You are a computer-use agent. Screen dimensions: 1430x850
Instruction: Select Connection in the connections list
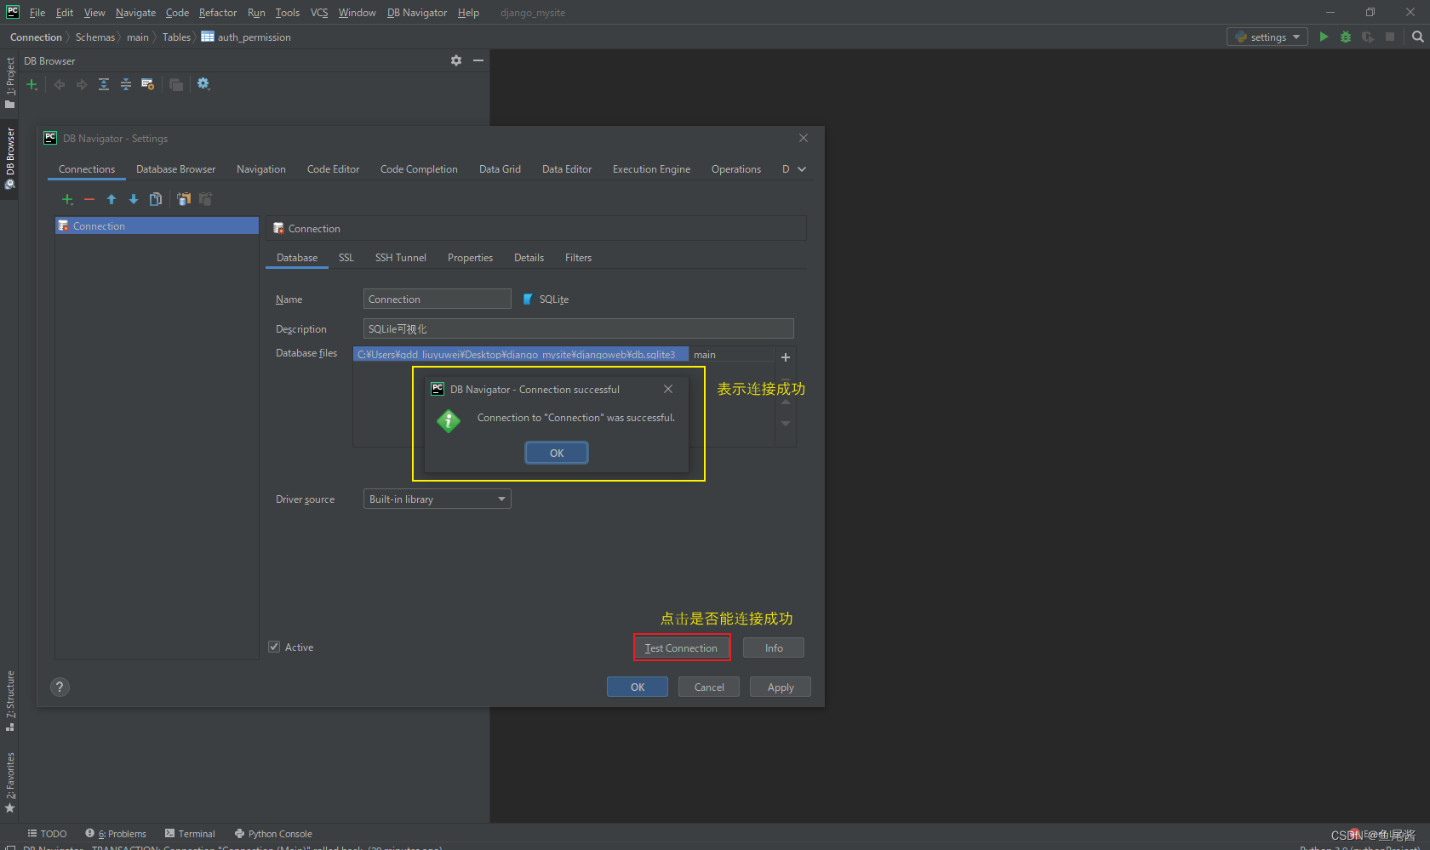point(157,225)
